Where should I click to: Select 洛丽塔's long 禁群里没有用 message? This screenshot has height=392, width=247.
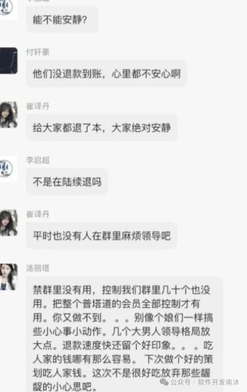[x=124, y=334]
